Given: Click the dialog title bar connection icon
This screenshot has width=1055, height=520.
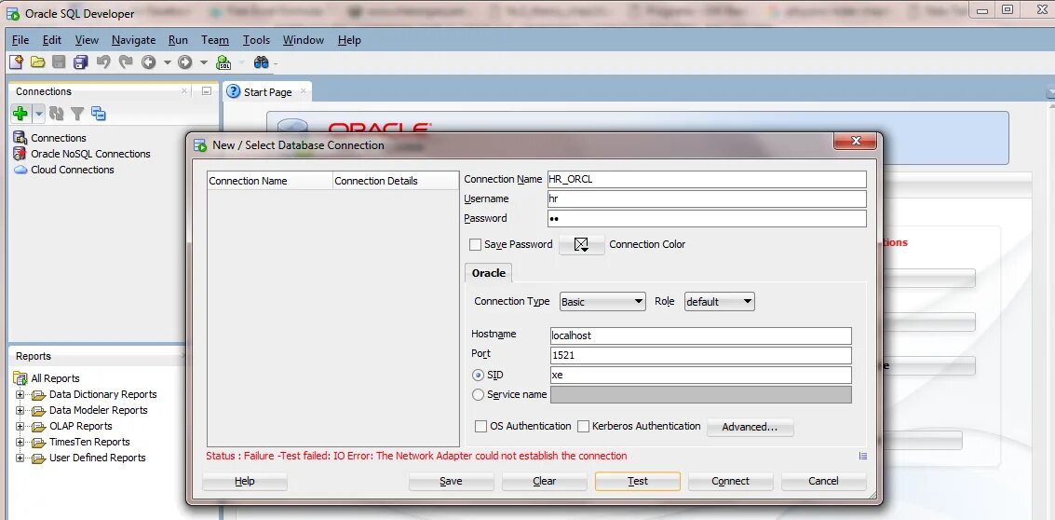Looking at the screenshot, I should [x=200, y=144].
